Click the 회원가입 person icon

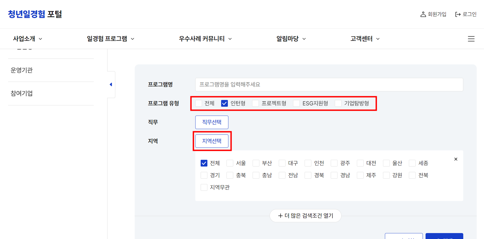click(423, 14)
